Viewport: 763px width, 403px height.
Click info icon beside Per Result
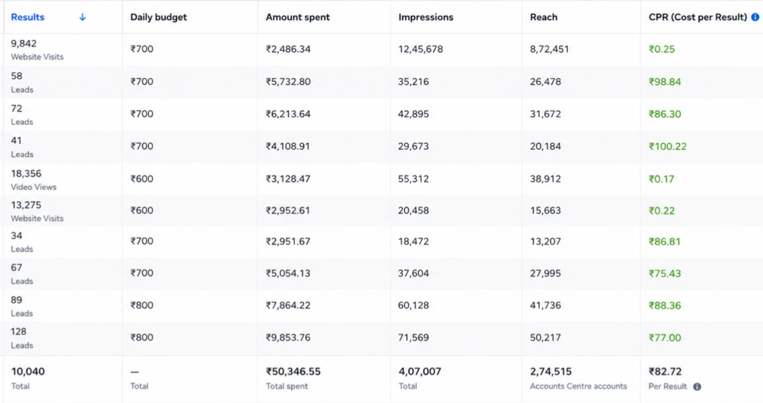[x=697, y=387]
